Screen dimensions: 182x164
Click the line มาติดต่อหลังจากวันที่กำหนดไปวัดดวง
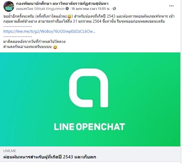pyautogui.click(x=34, y=42)
